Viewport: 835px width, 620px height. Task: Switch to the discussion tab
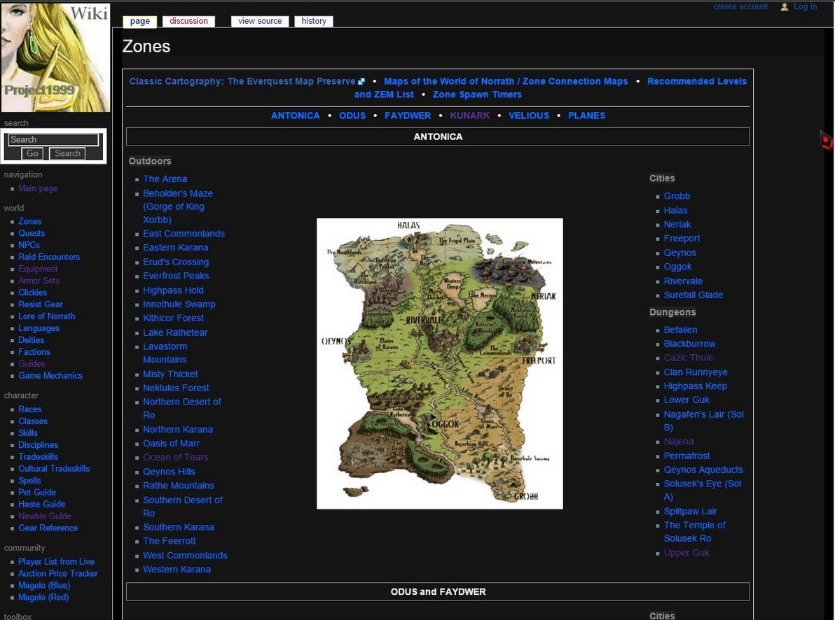pyautogui.click(x=188, y=21)
